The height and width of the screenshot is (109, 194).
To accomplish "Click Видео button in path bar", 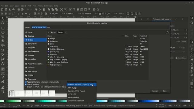I will [61, 32].
